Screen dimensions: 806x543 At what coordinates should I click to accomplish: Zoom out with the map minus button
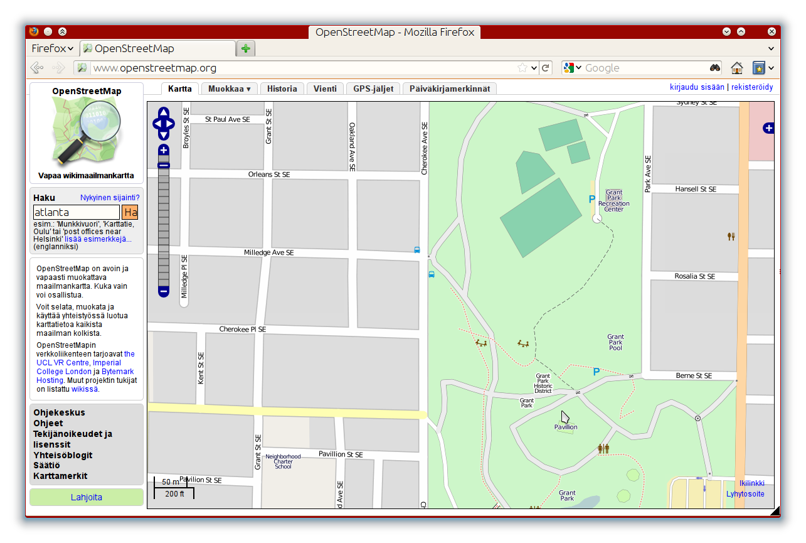164,291
